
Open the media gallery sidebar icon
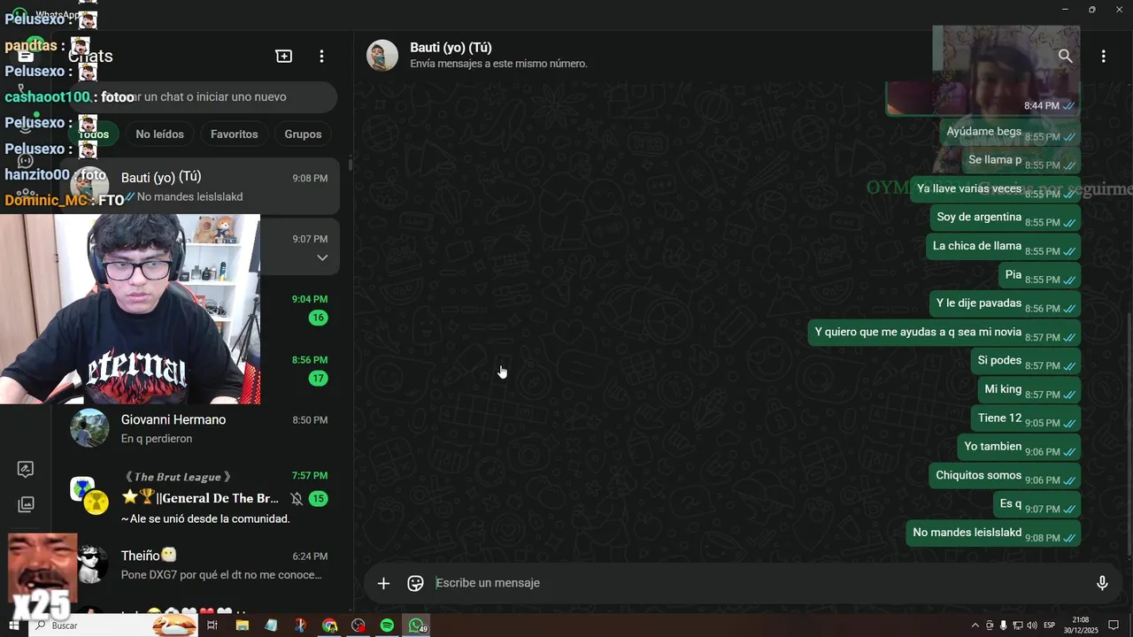(x=26, y=504)
